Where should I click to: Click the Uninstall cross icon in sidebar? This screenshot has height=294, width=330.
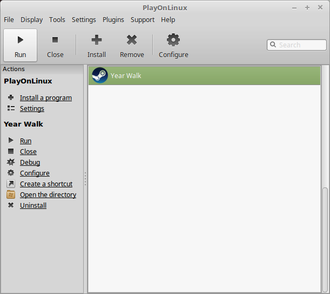click(x=11, y=205)
